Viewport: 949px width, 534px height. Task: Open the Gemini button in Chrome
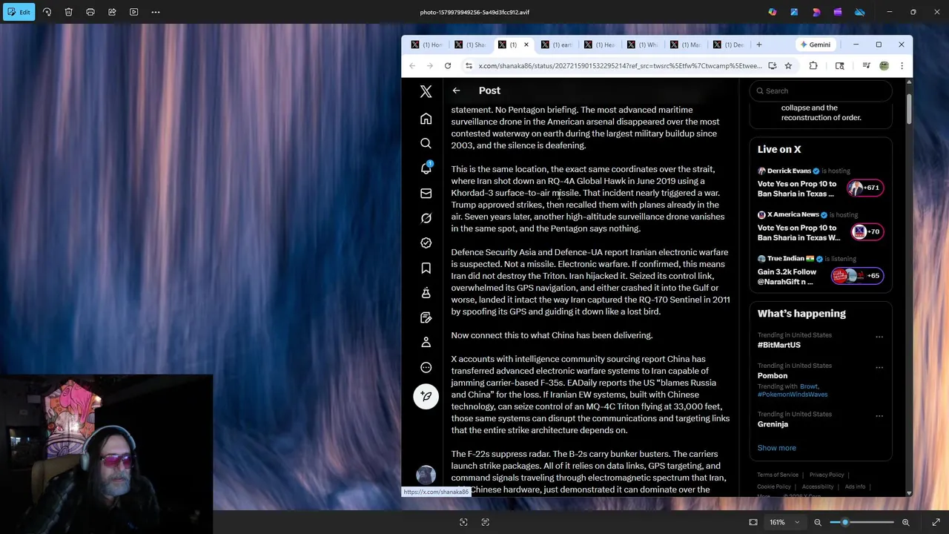(815, 44)
